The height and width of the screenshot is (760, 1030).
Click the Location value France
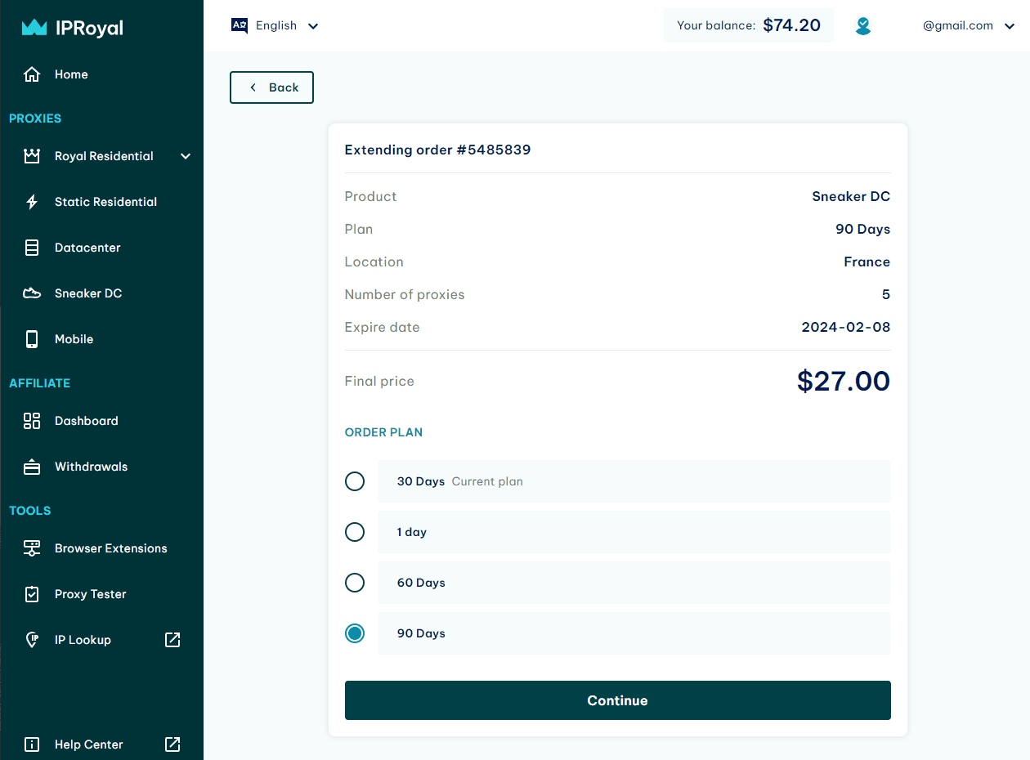click(867, 262)
